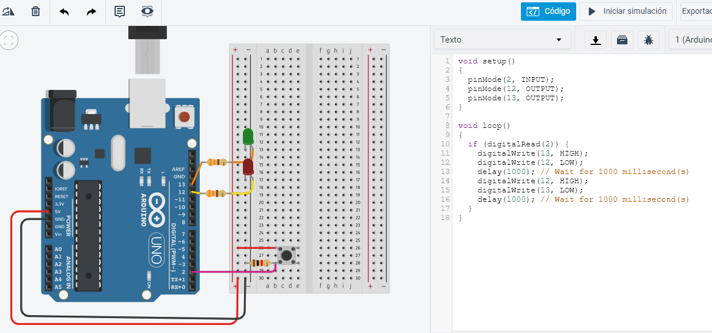Open the Texto editor mode dropdown
The width and height of the screenshot is (712, 333).
[501, 40]
